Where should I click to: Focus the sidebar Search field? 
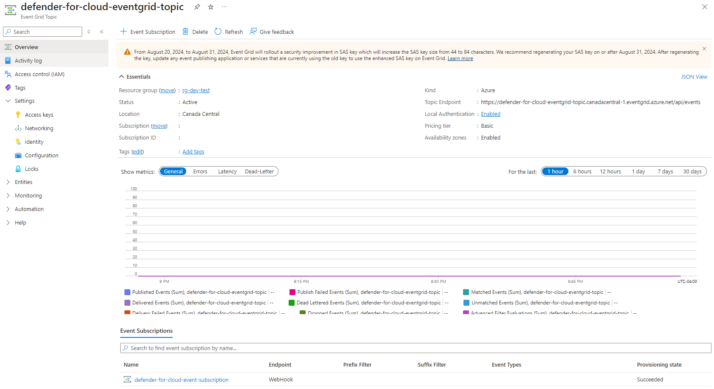(x=42, y=32)
